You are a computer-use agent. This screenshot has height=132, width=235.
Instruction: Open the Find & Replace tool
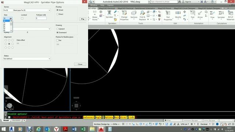pyautogui.click(x=142, y=15)
